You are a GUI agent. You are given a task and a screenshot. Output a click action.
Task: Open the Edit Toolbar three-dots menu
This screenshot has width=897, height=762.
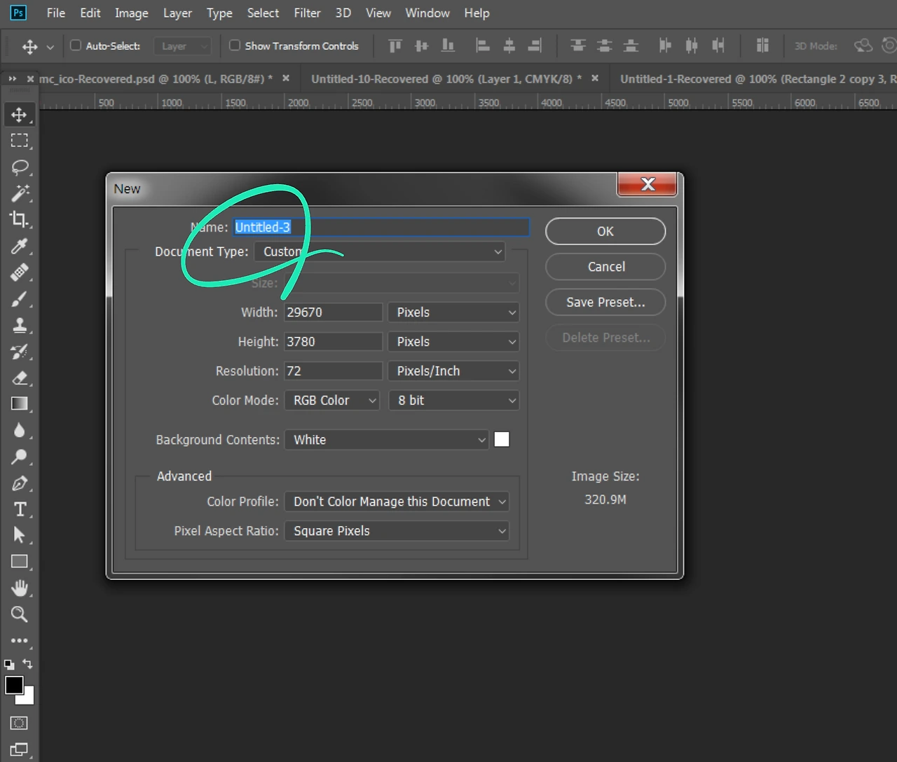19,640
